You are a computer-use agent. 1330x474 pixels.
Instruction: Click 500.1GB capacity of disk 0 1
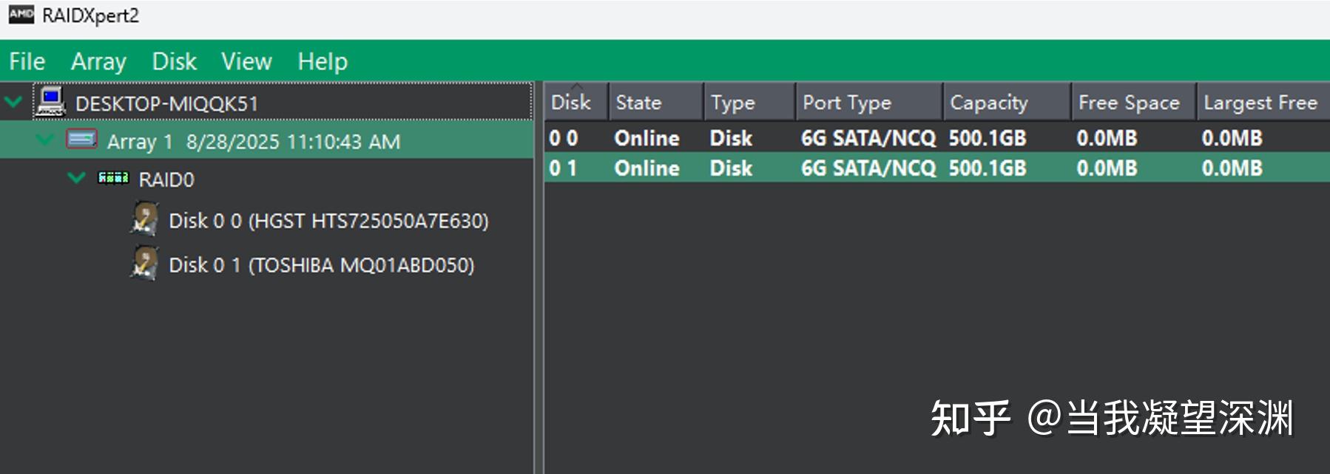tap(988, 168)
